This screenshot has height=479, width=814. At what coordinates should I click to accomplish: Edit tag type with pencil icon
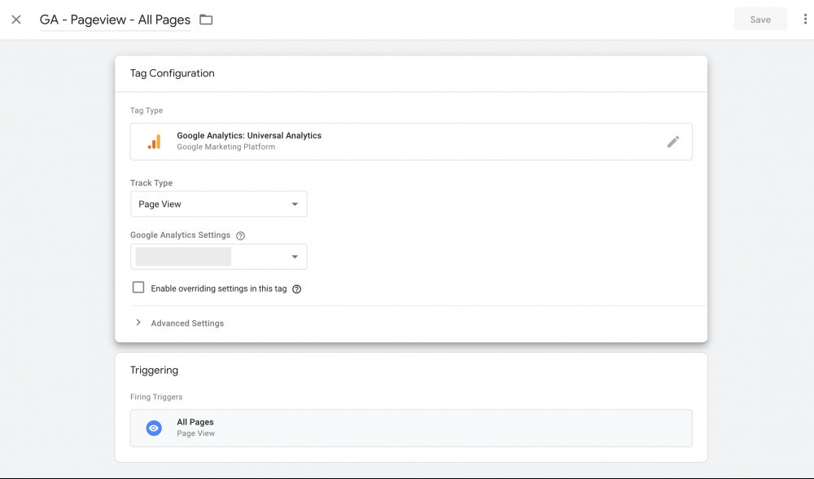click(x=673, y=141)
